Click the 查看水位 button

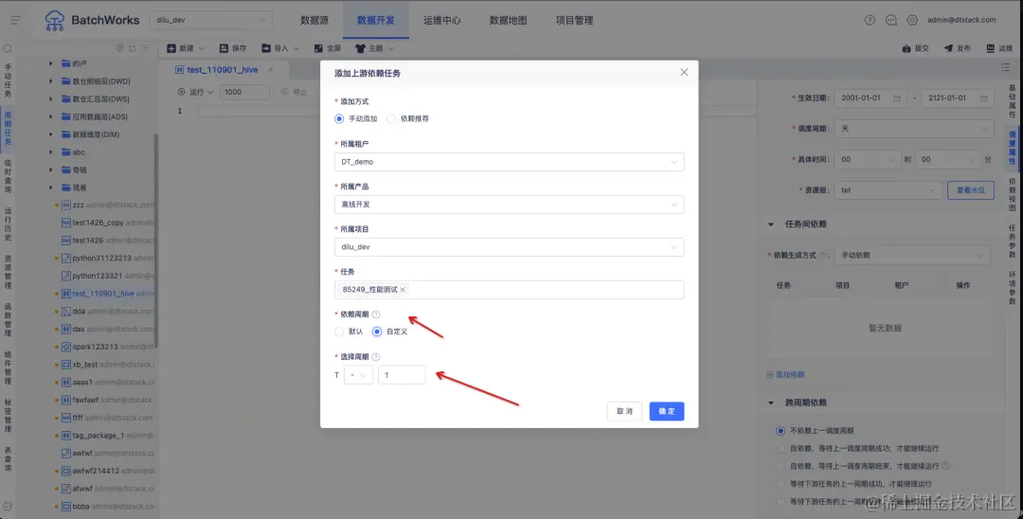(x=971, y=190)
